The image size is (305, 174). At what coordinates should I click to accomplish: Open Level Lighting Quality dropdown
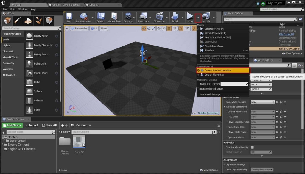262,170
